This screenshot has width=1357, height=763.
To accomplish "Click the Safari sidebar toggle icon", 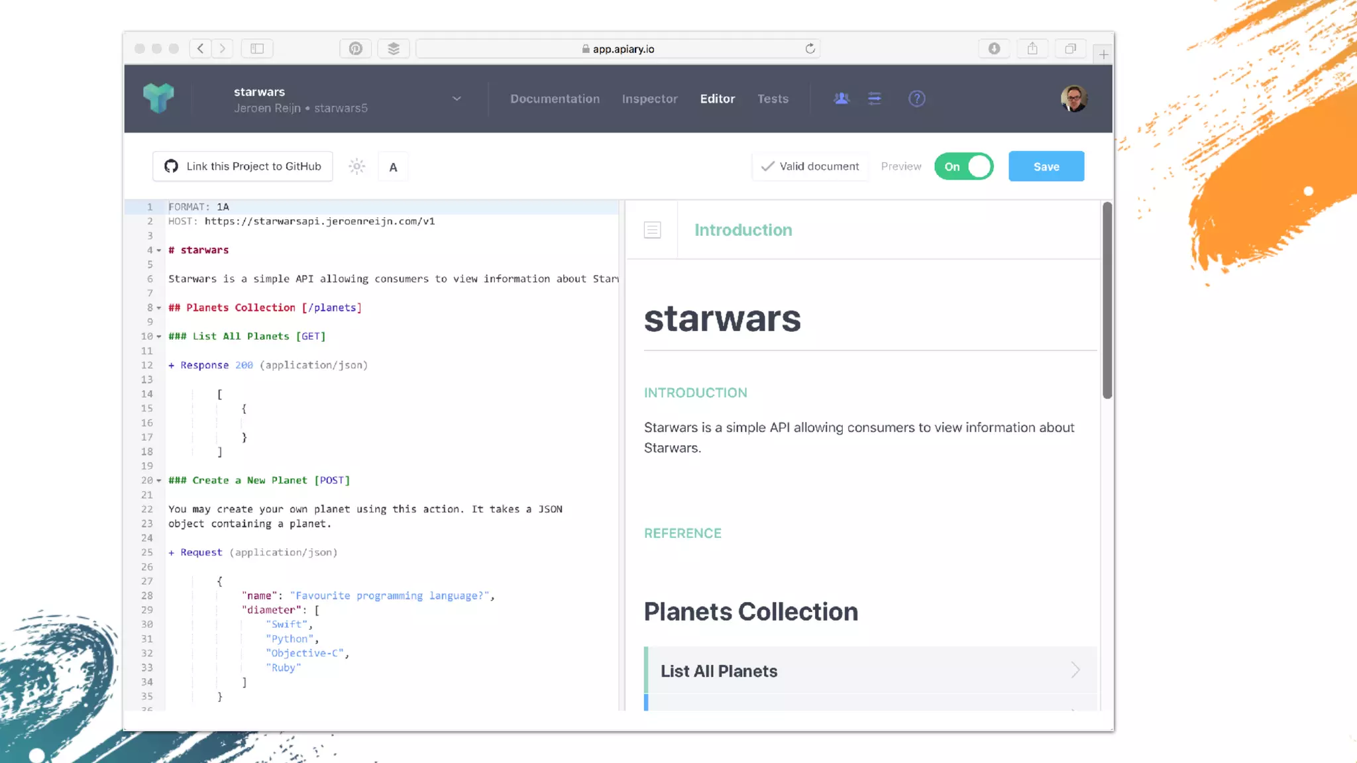I will click(257, 48).
